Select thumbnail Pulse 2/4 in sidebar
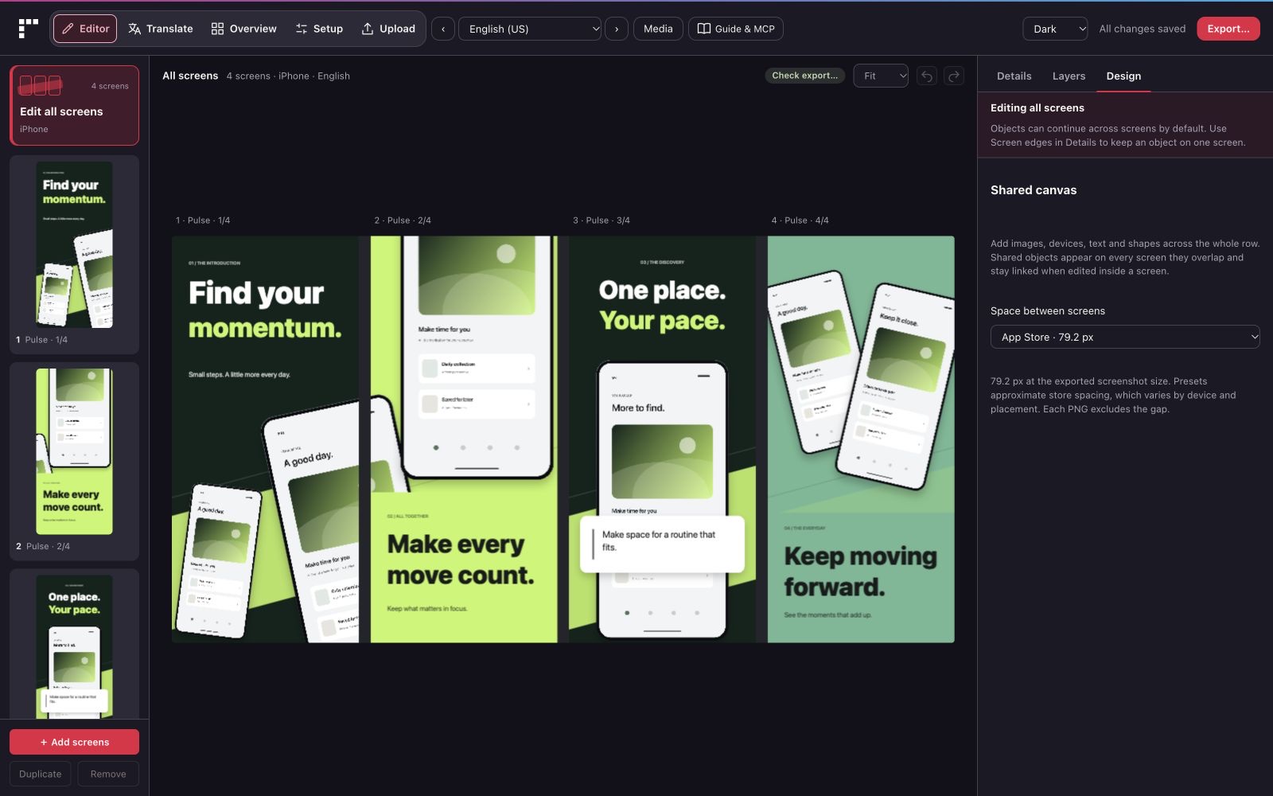 pyautogui.click(x=75, y=462)
